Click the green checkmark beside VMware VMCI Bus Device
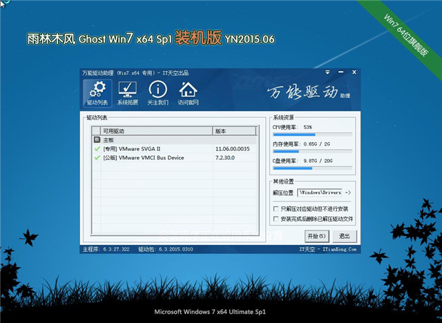 (97, 157)
